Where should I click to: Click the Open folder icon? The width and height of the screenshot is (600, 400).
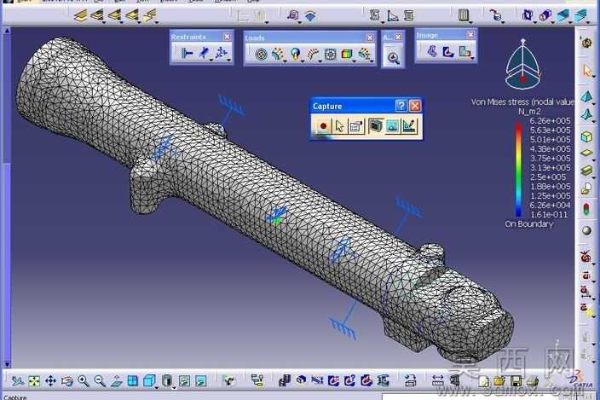499,381
